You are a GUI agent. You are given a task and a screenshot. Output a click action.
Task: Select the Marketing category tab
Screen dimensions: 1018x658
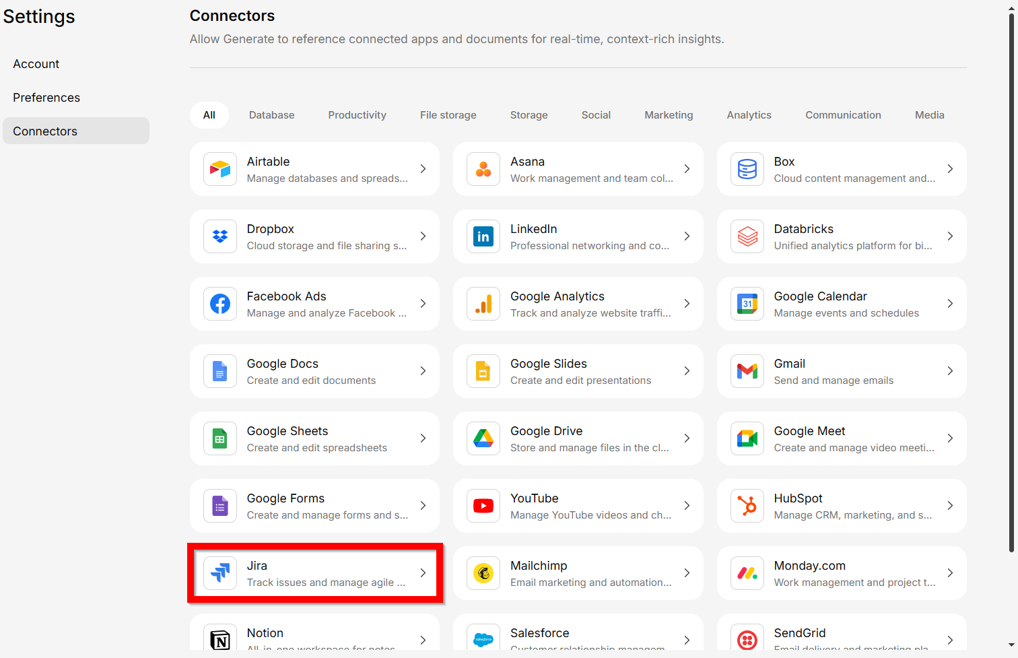[x=669, y=115]
